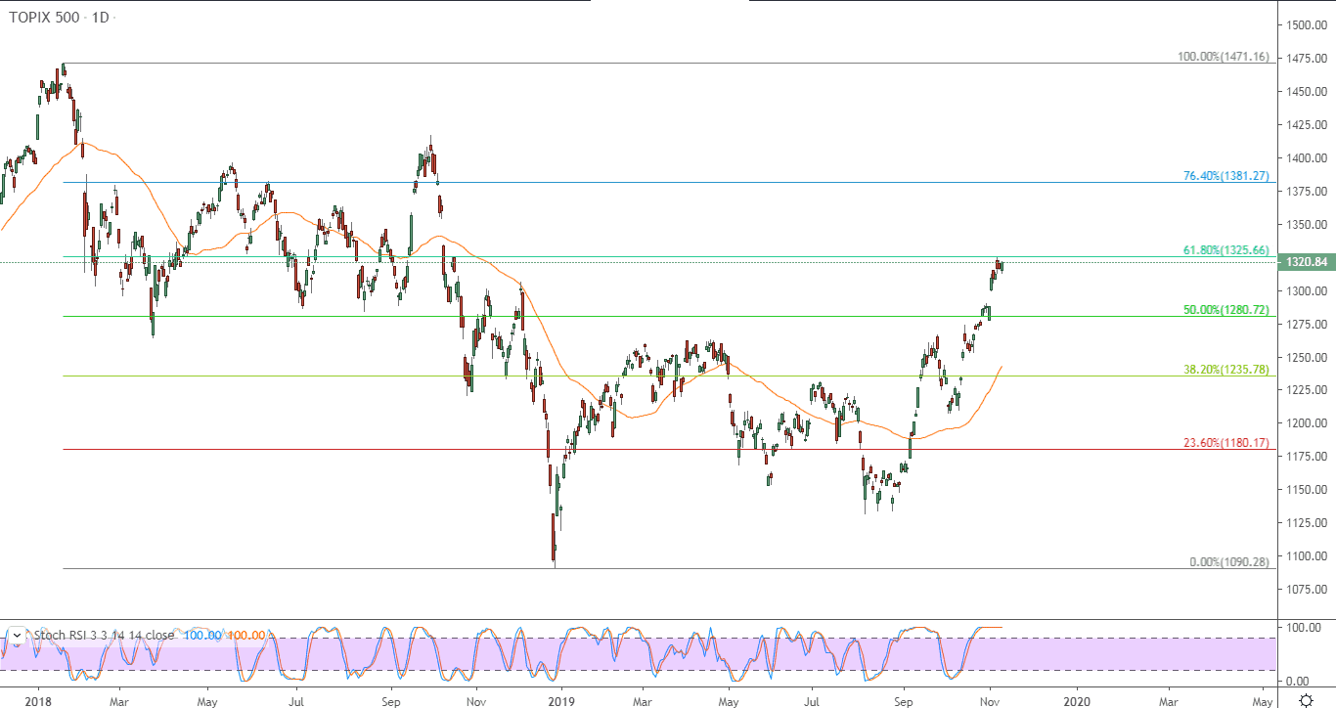Click the 1D interval label
The width and height of the screenshot is (1336, 708).
tap(101, 19)
